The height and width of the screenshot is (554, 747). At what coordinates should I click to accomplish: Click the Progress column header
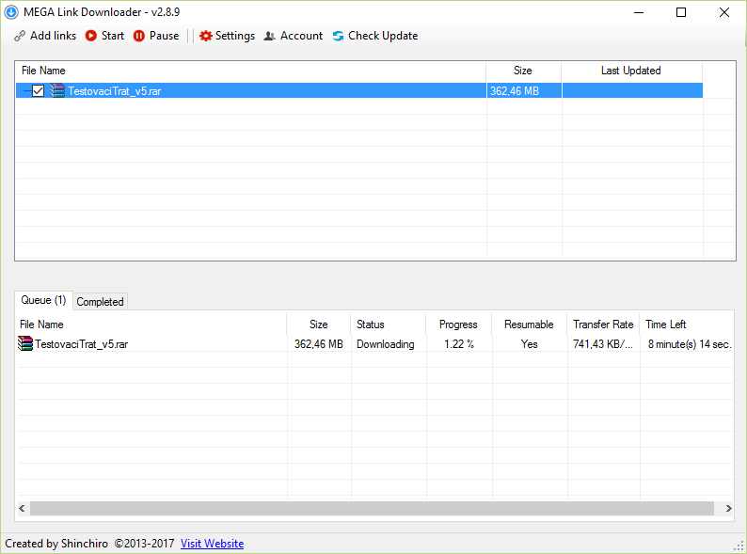[x=459, y=324]
